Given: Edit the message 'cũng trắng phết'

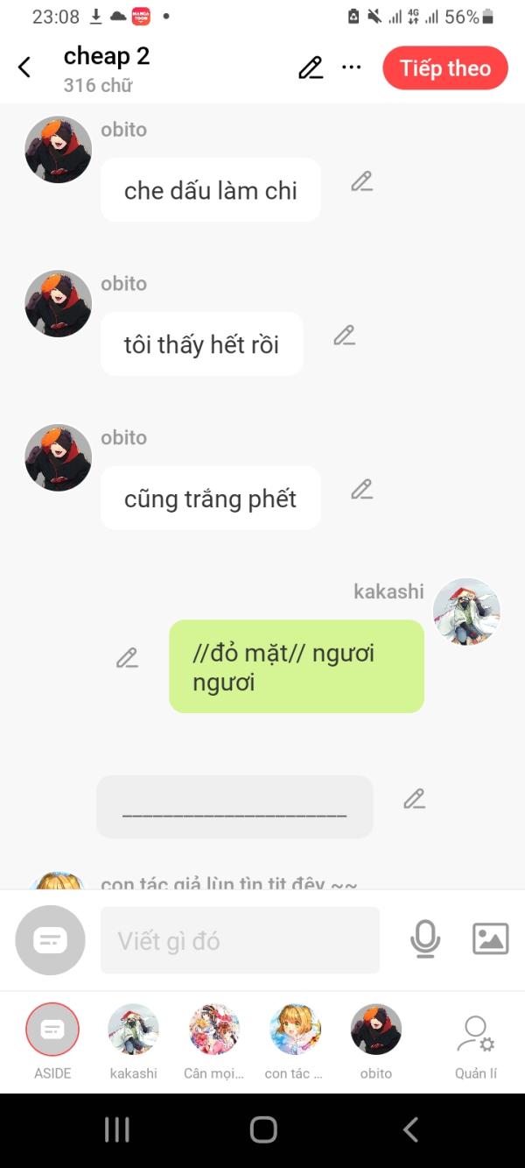Looking at the screenshot, I should point(362,490).
